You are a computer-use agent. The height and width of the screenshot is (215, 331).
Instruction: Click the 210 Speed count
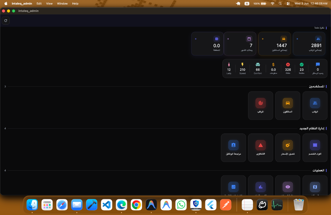click(x=242, y=70)
